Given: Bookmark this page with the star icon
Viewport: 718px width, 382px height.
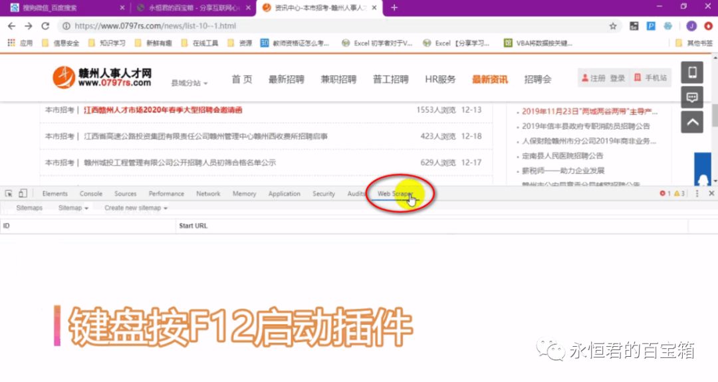Looking at the screenshot, I should (x=613, y=26).
